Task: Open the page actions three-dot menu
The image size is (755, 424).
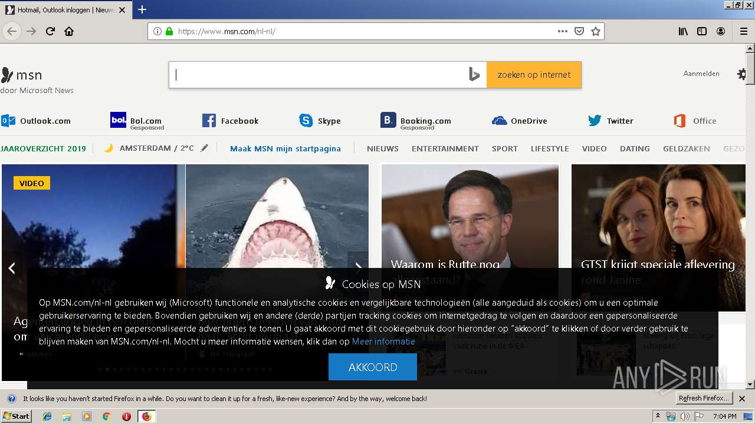Action: click(563, 31)
